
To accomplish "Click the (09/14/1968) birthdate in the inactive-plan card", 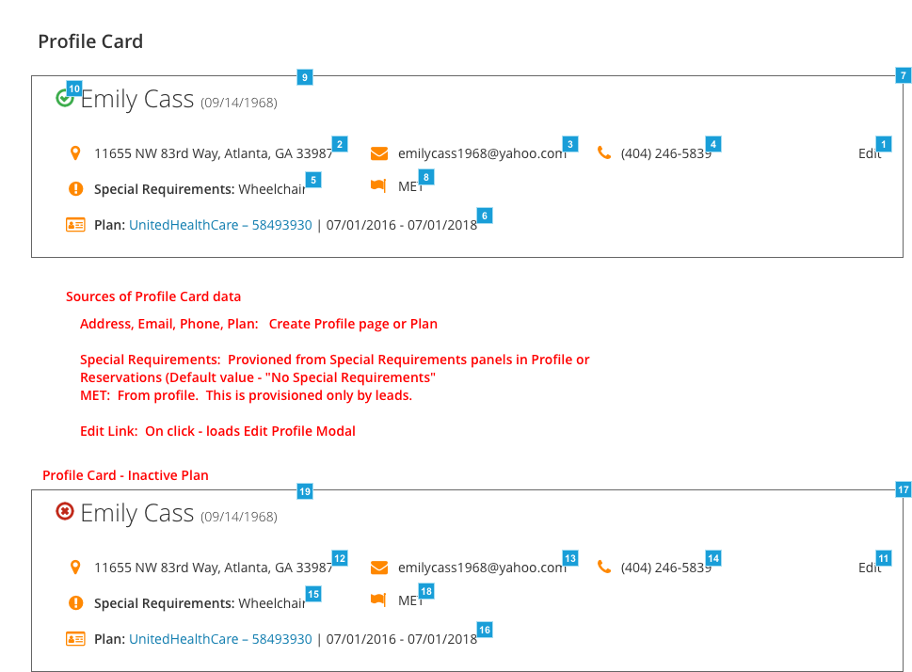I will 239,518.
